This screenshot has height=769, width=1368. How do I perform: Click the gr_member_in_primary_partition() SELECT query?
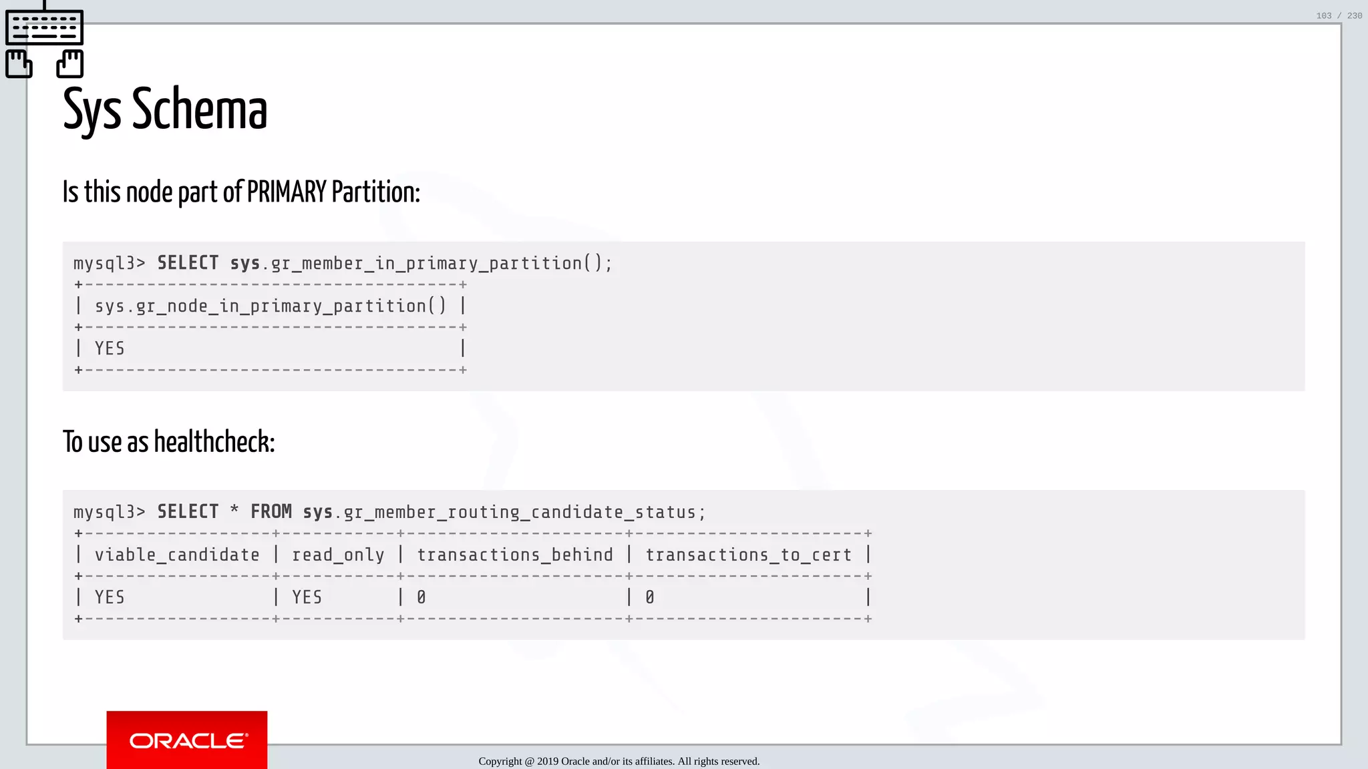343,263
